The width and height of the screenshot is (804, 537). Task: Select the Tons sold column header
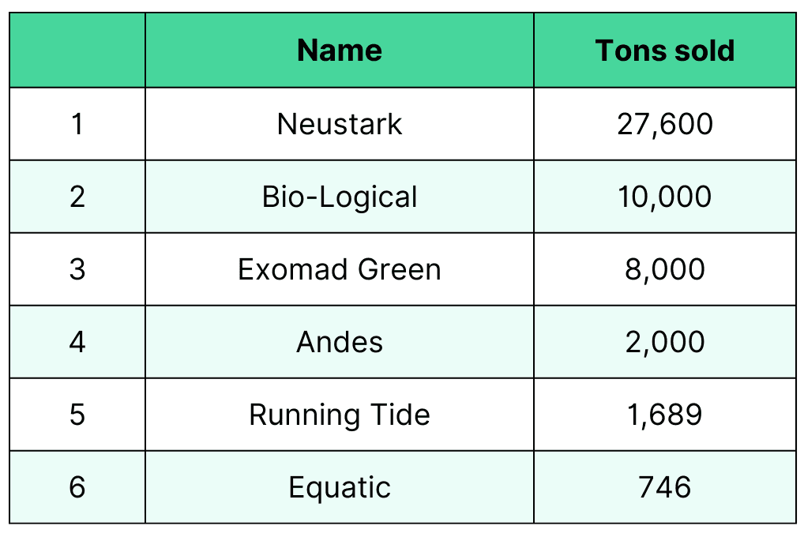click(x=664, y=51)
